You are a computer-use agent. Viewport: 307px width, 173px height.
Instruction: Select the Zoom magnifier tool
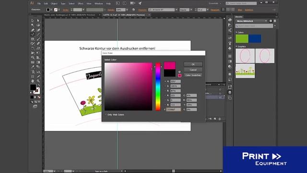[38, 81]
